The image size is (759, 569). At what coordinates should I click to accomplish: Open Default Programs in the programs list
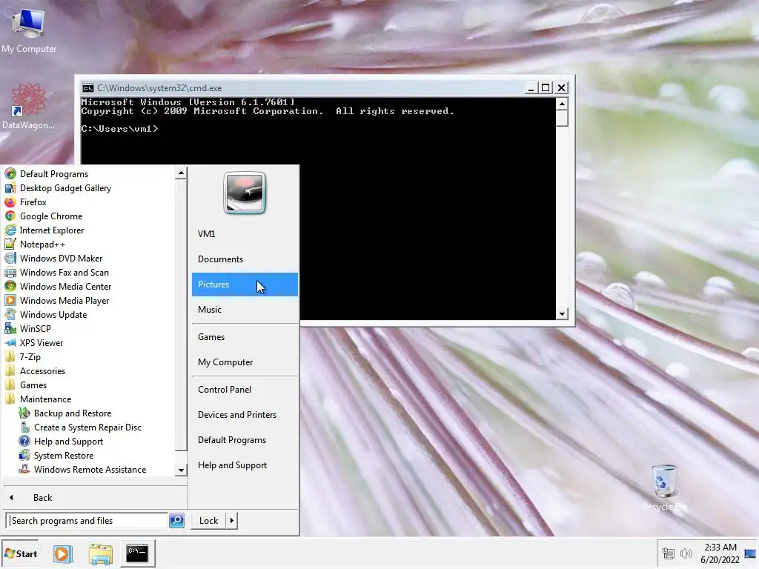47,173
